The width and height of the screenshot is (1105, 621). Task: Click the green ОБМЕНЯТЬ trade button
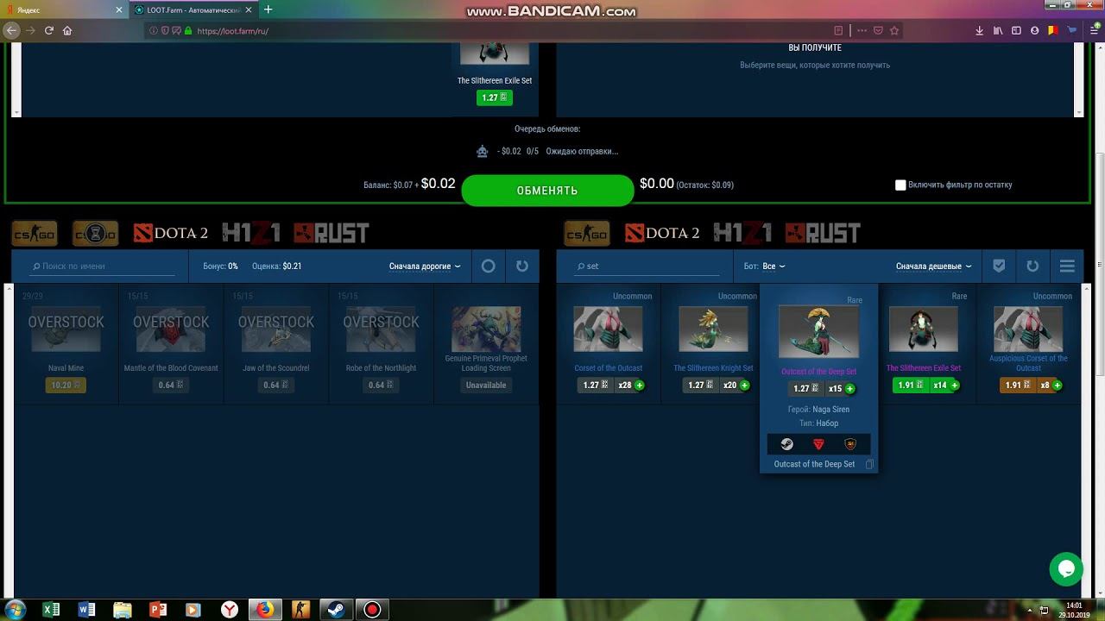tap(547, 191)
